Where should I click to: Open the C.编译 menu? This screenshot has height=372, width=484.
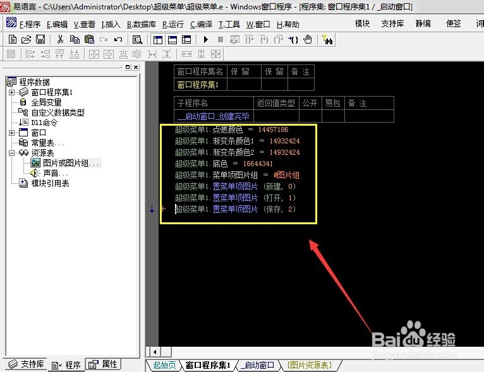pos(202,25)
